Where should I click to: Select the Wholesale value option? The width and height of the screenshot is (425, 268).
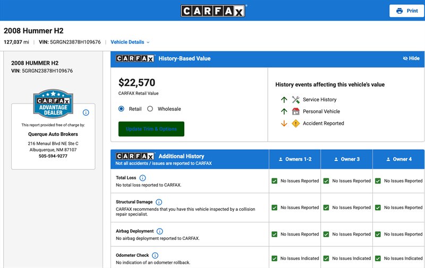point(150,109)
